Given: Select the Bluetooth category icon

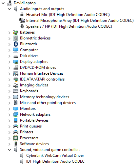Looking at the screenshot, I should 16,44.
